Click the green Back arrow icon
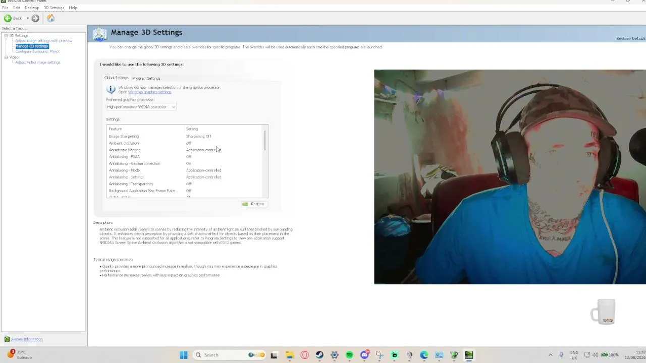Image resolution: width=646 pixels, height=363 pixels. pos(8,18)
